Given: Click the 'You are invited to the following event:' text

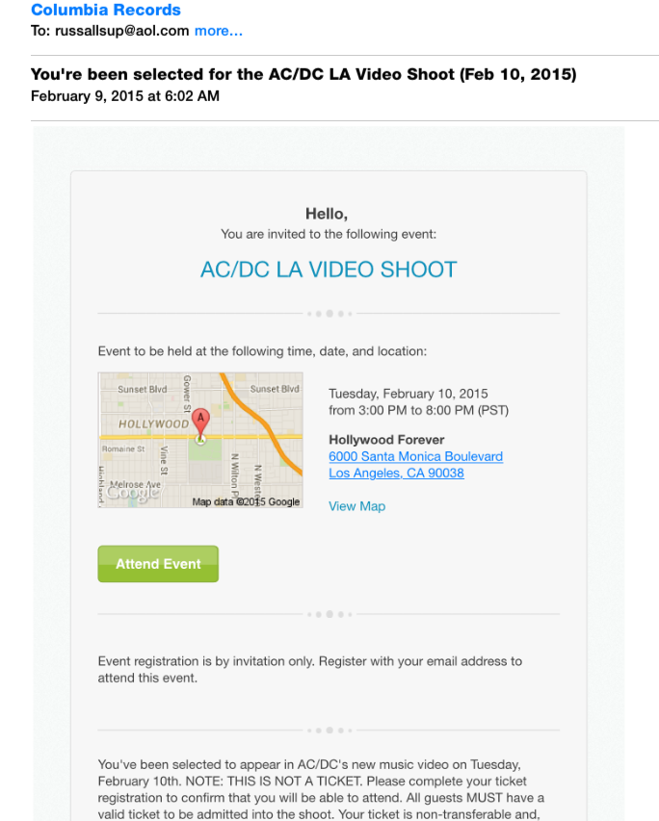Looking at the screenshot, I should pyautogui.click(x=329, y=234).
